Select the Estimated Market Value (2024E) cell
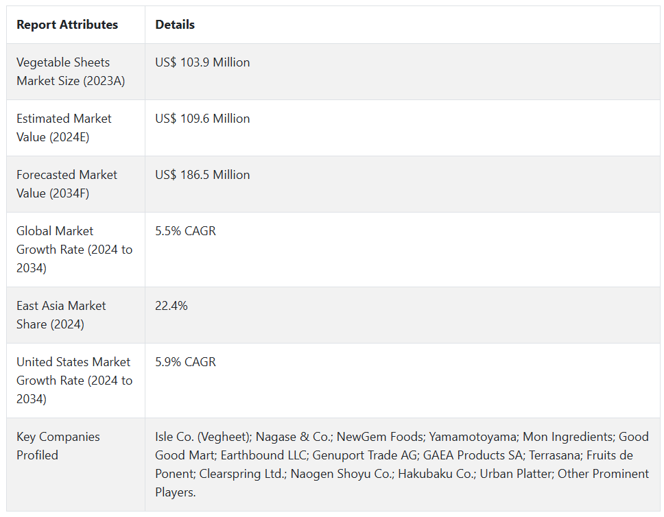 coord(64,128)
